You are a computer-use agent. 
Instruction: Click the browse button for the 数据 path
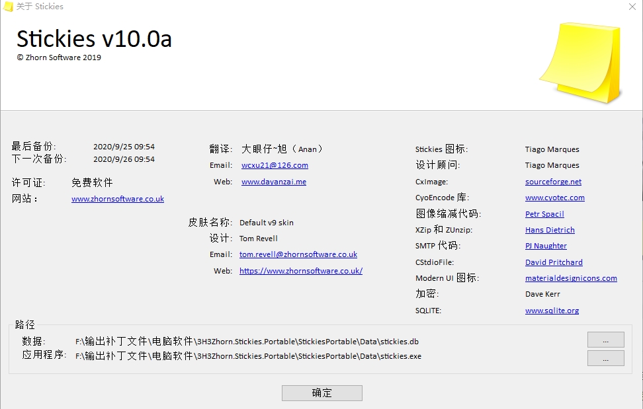coord(606,340)
